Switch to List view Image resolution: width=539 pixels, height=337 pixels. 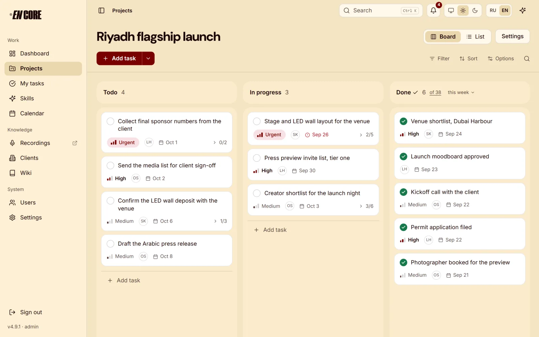pyautogui.click(x=475, y=37)
